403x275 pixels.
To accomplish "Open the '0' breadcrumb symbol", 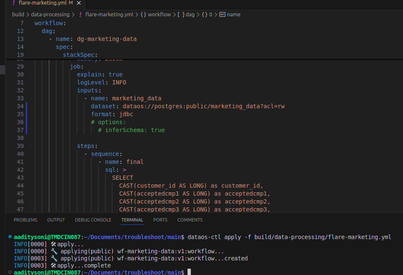I will pos(210,15).
